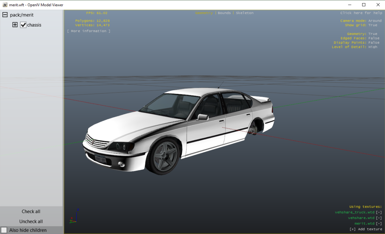The image size is (385, 234).
Task: Remove vehshare_truck.wtd texture with [-]
Action: point(379,212)
